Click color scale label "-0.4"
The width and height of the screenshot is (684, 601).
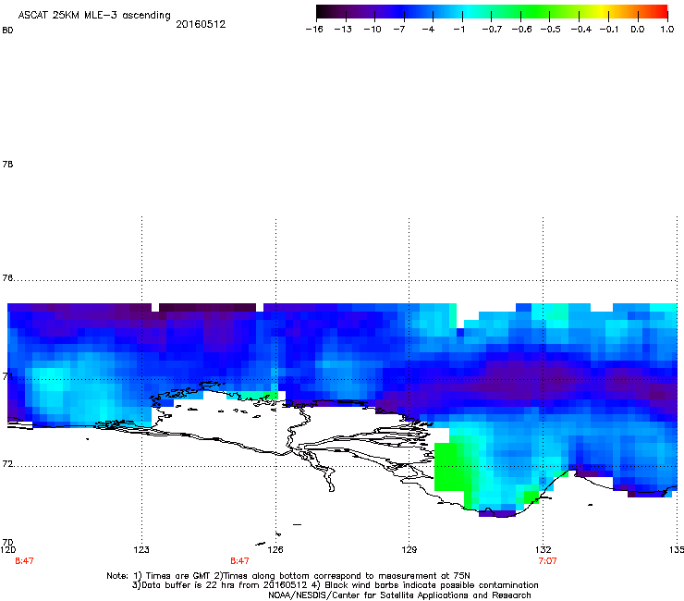(581, 30)
